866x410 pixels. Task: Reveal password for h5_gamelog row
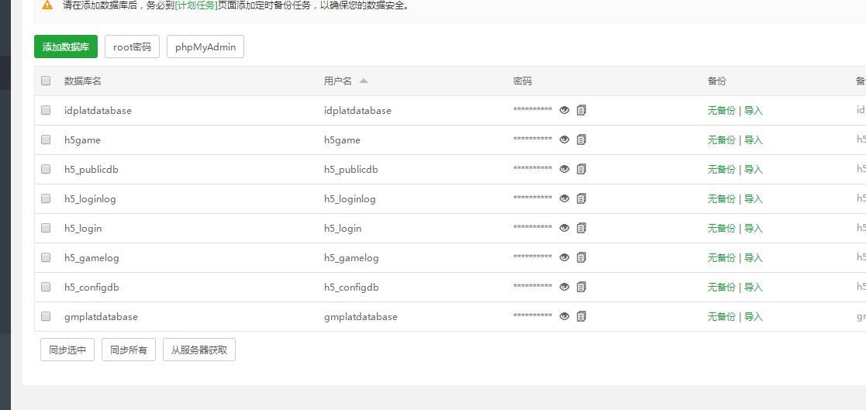pos(564,257)
